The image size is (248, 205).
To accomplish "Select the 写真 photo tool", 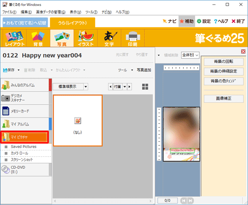I will pyautogui.click(x=62, y=38).
